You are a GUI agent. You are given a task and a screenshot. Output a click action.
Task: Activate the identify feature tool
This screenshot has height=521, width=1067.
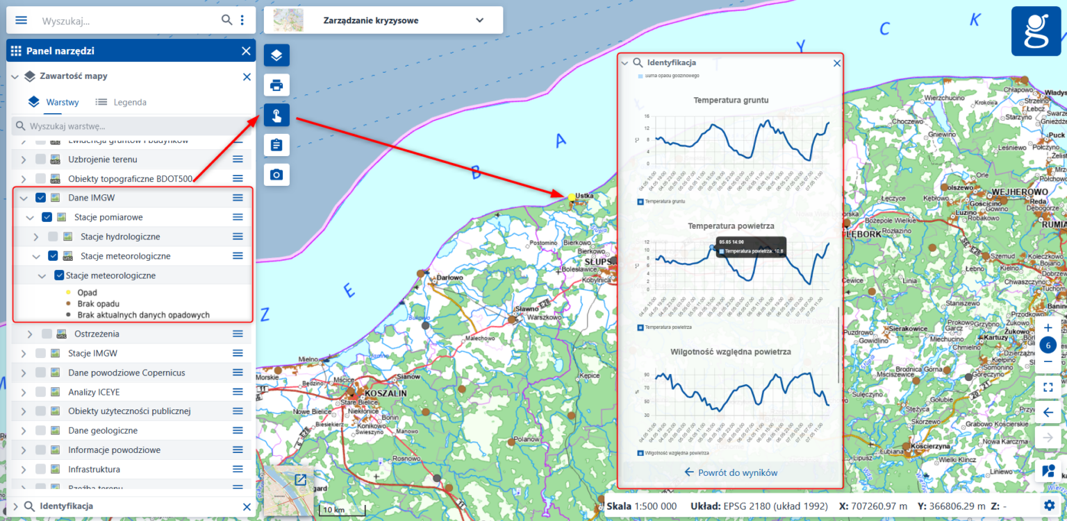pyautogui.click(x=276, y=115)
